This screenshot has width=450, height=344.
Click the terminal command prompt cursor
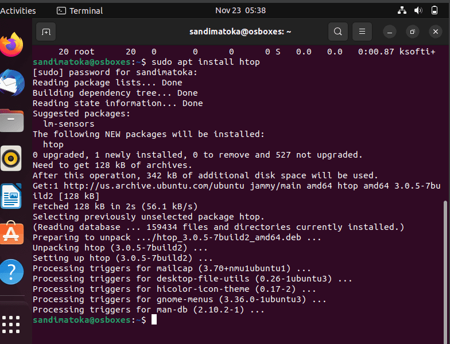coord(154,319)
